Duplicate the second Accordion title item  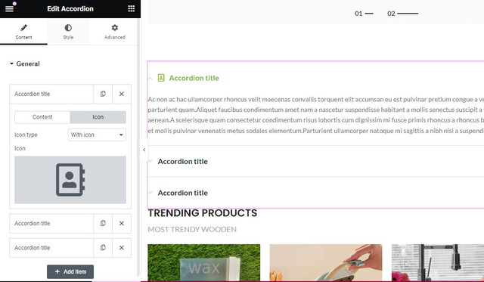point(103,223)
